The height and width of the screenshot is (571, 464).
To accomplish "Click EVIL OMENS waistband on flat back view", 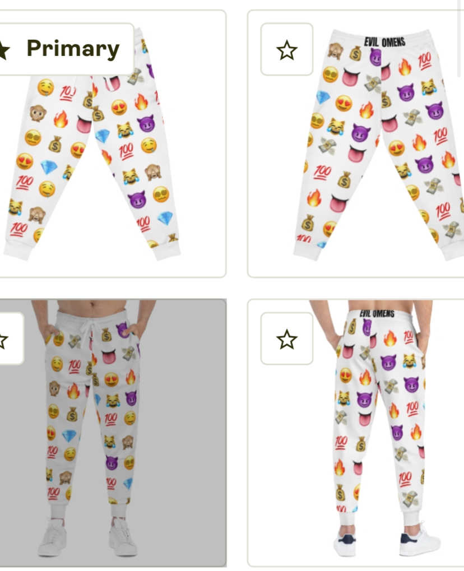I will [x=384, y=41].
